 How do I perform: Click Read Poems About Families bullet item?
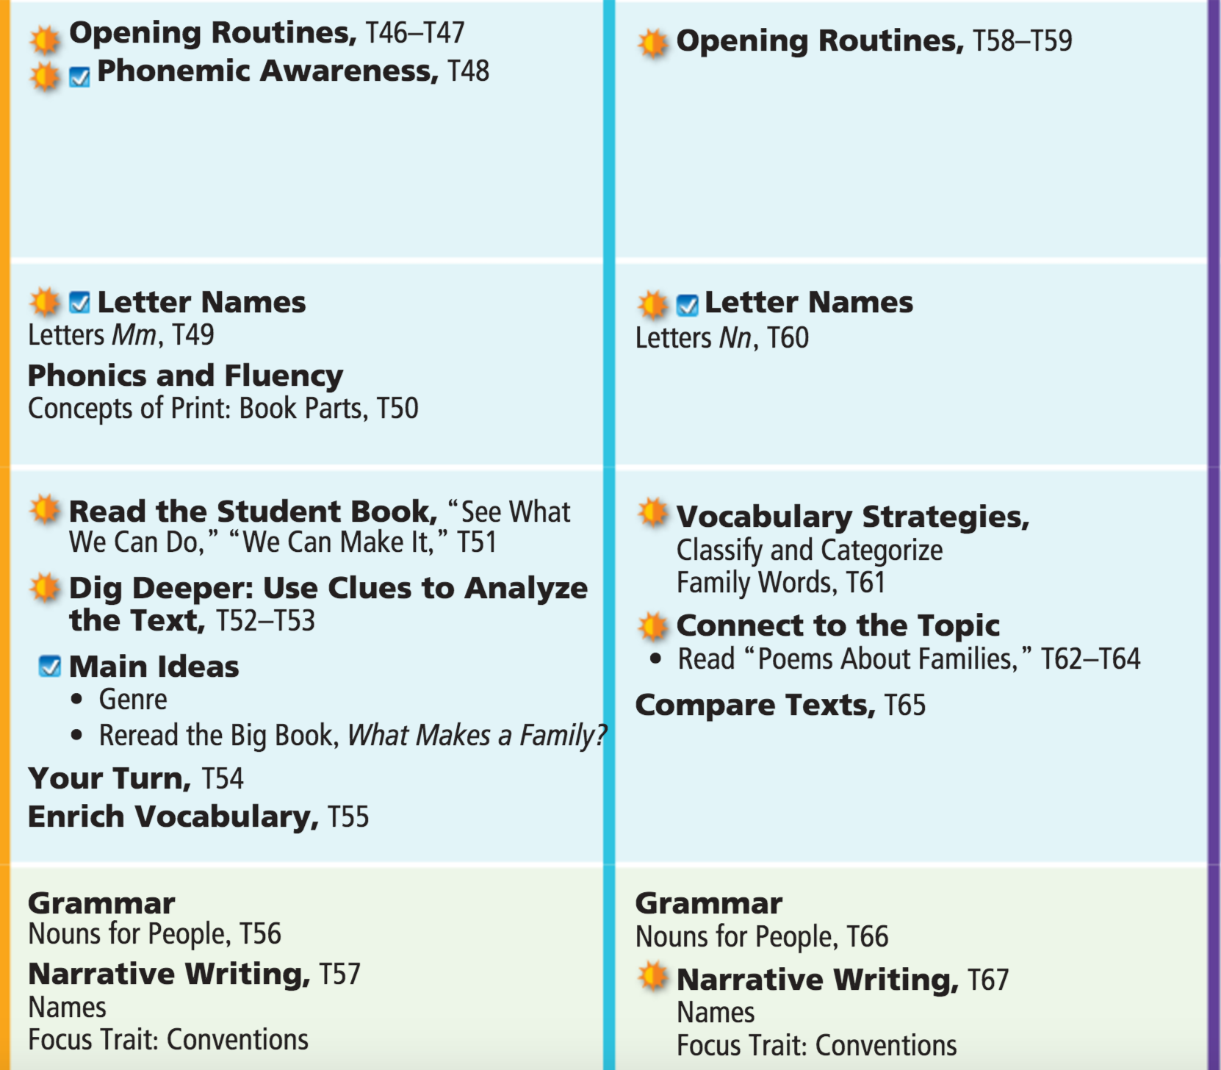908,659
